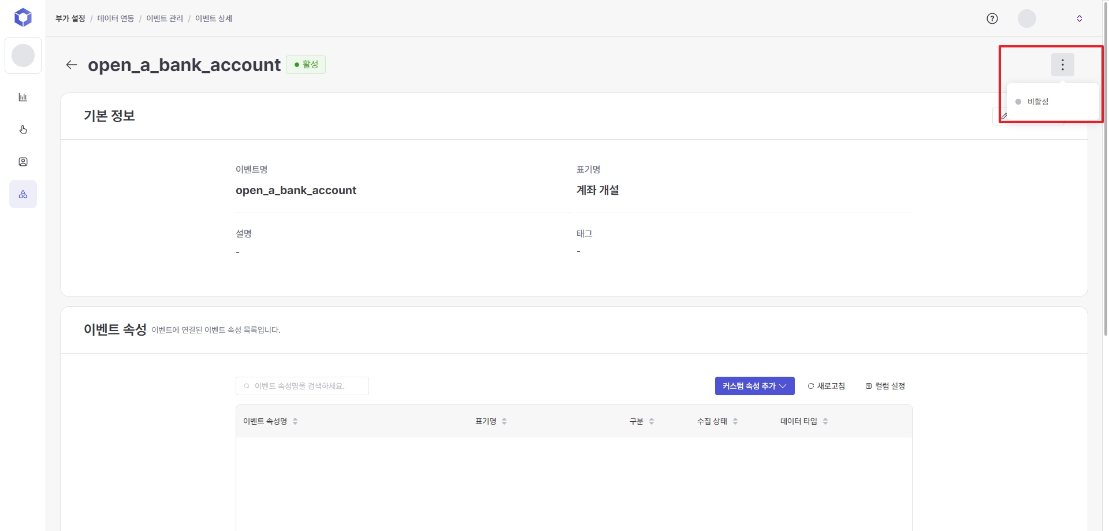Sort by 이벤트 속성명 column
The image size is (1109, 531).
295,421
